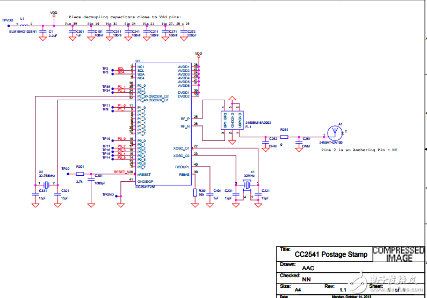Select the balun filter FL1 component
The height and width of the screenshot is (298, 427).
pyautogui.click(x=231, y=120)
